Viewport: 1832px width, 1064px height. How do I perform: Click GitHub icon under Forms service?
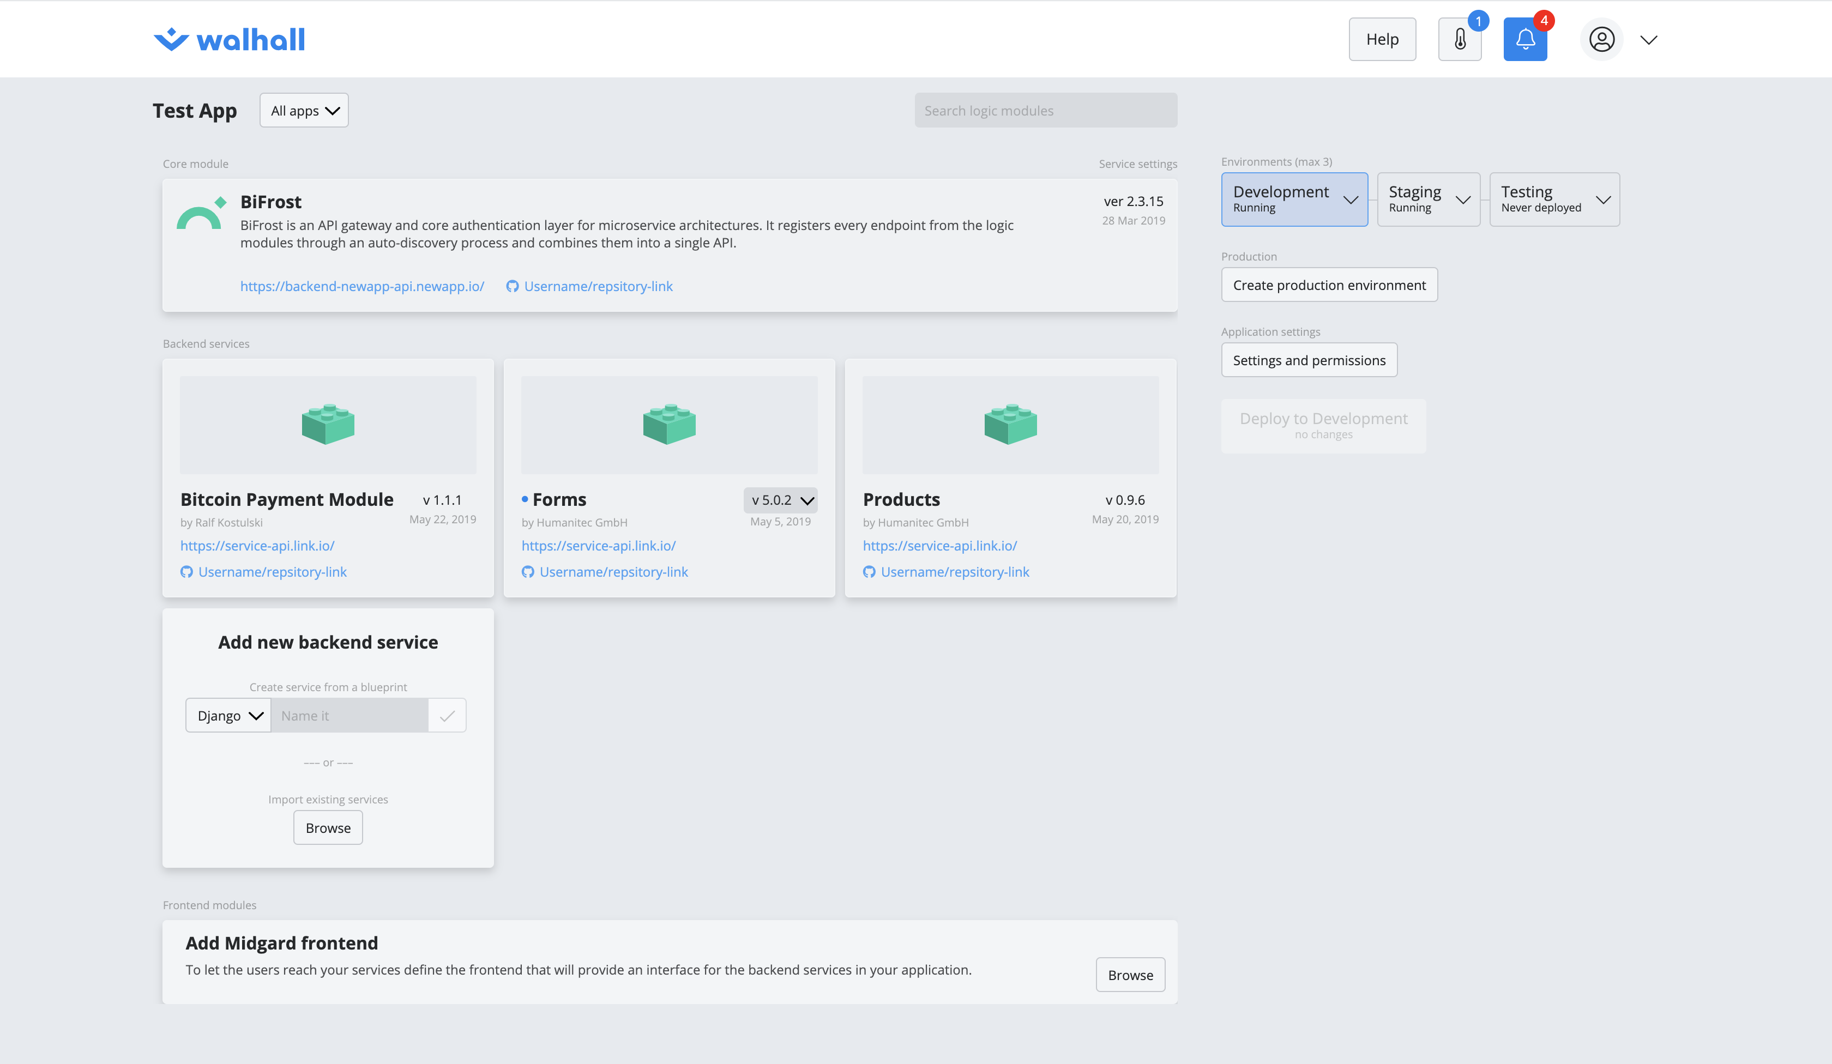(528, 572)
